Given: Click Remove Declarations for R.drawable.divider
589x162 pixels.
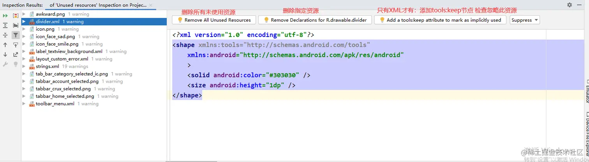Looking at the screenshot, I should point(315,20).
